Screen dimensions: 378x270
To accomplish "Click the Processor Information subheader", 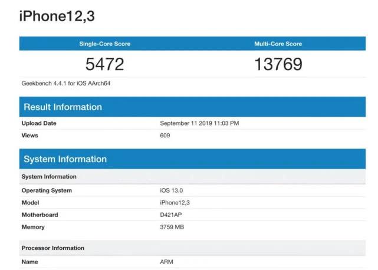I will click(x=192, y=248).
